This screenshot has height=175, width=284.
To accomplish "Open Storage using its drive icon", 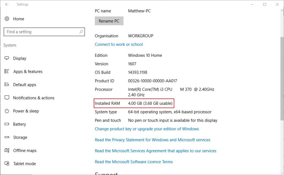I will click(x=7, y=137).
